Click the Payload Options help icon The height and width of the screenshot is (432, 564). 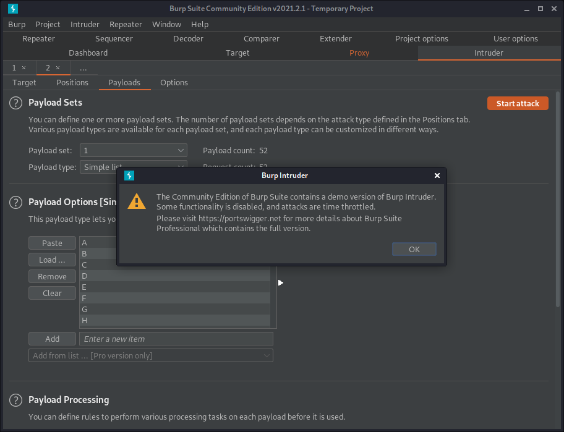(x=16, y=202)
